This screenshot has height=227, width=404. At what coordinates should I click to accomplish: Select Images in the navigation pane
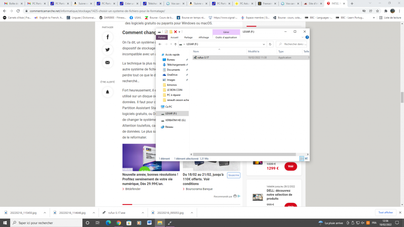pos(171,80)
